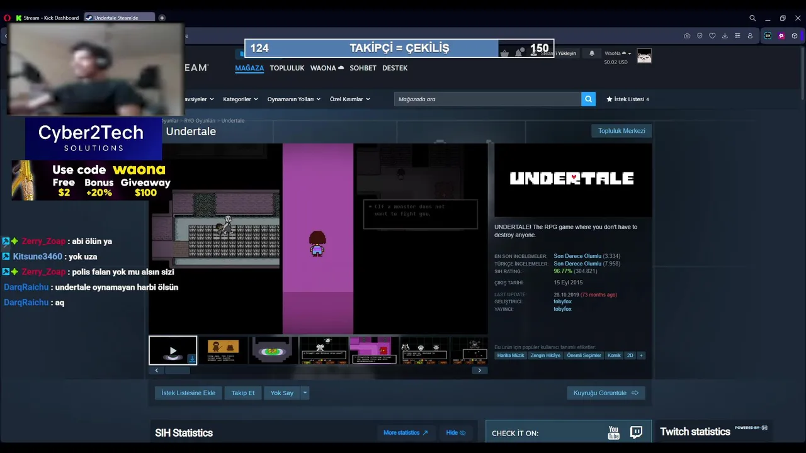Click the Opera logo menu icon
The width and height of the screenshot is (806, 453).
point(8,18)
